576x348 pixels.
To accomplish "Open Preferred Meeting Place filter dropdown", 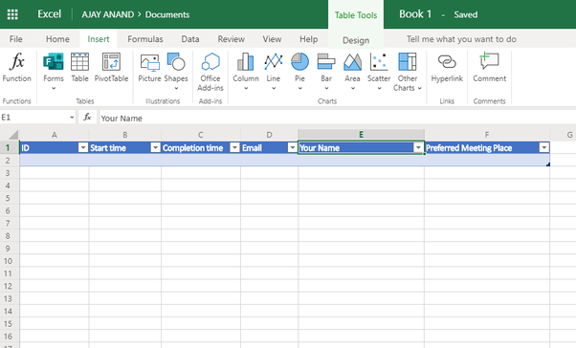I will [544, 147].
